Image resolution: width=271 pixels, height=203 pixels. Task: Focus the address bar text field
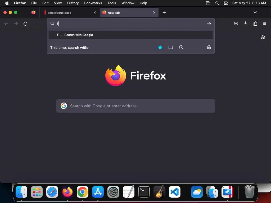131,24
